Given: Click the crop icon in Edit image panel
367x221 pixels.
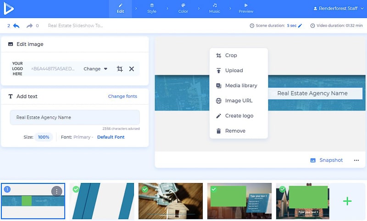Looking at the screenshot, I should click(x=120, y=69).
